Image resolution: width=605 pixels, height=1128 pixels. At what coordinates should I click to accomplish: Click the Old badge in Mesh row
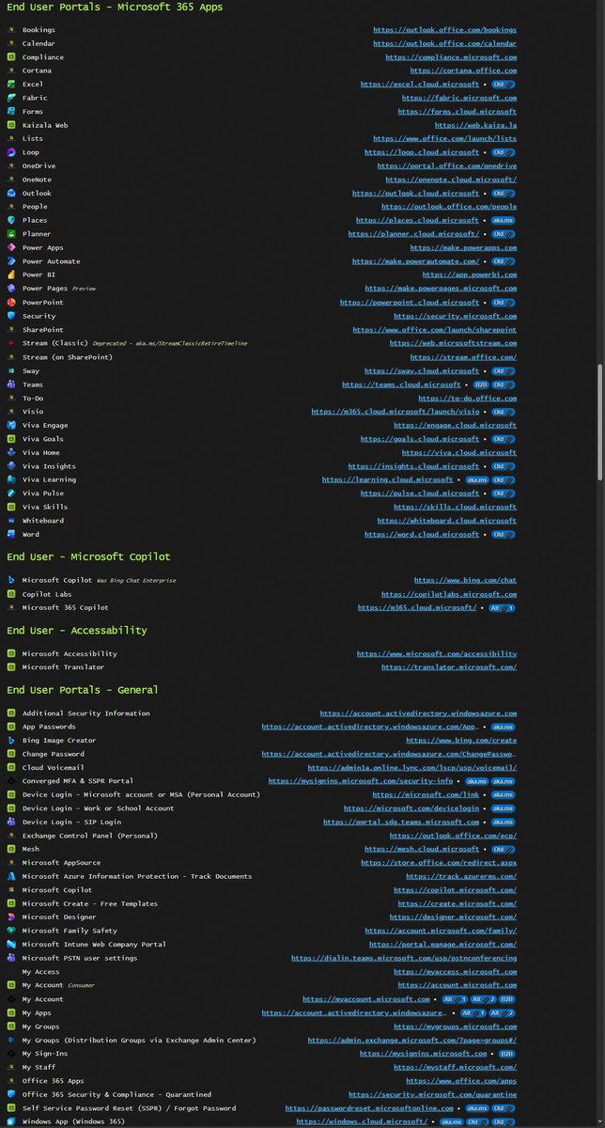(x=504, y=849)
